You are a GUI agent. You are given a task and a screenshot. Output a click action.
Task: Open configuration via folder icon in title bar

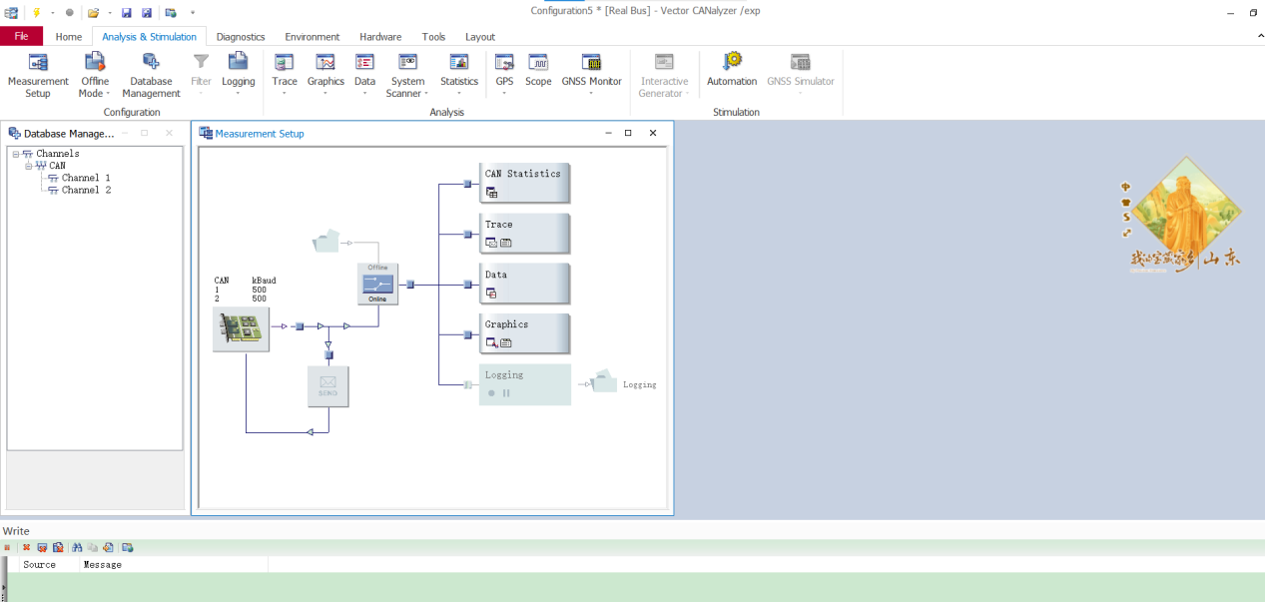point(93,13)
